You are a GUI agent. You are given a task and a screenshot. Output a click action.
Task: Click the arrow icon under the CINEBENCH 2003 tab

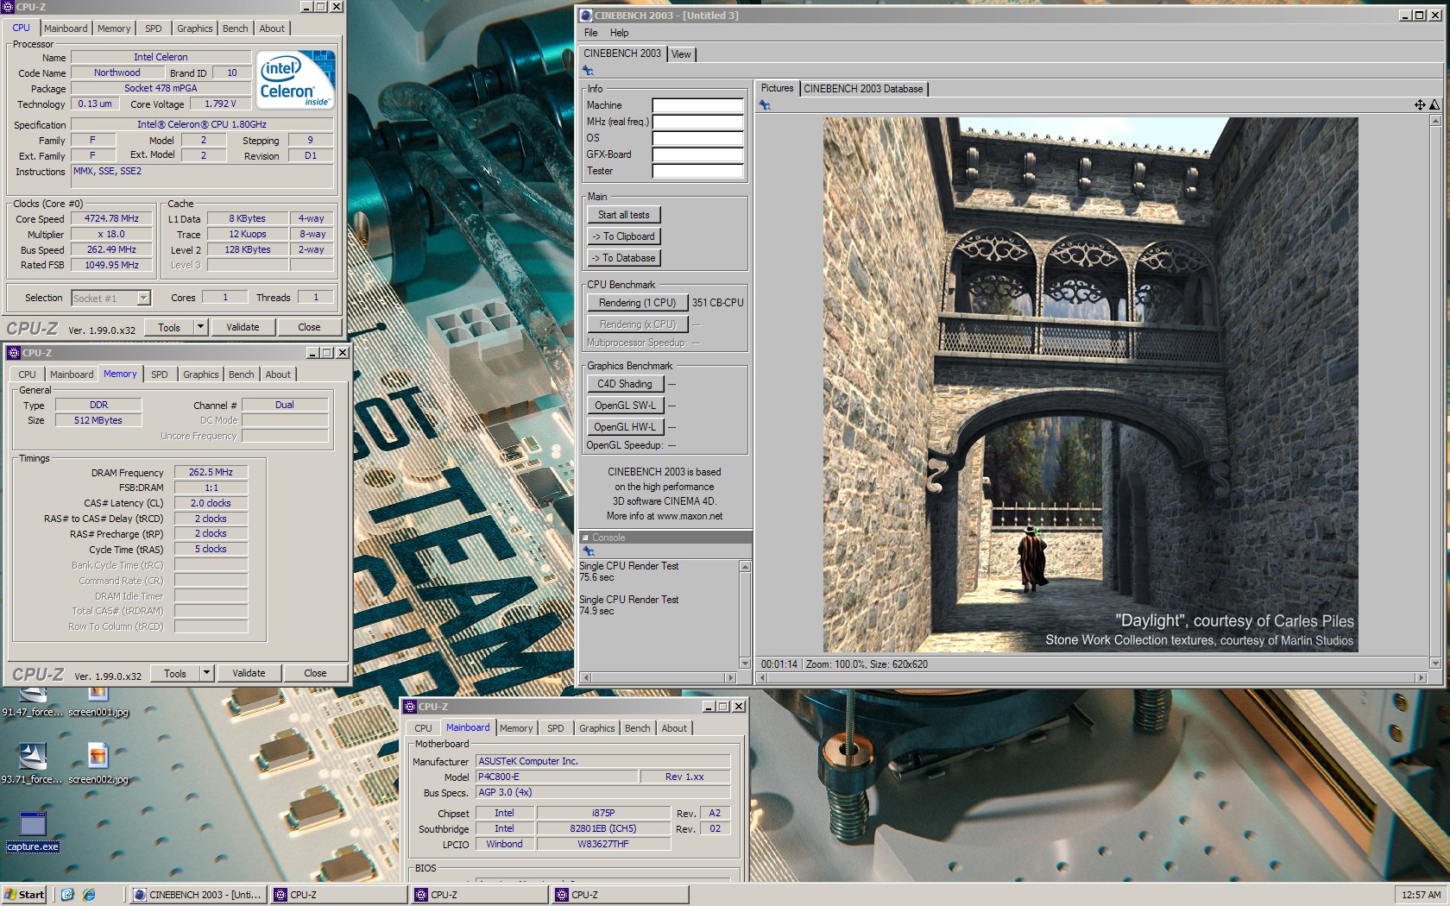[588, 71]
